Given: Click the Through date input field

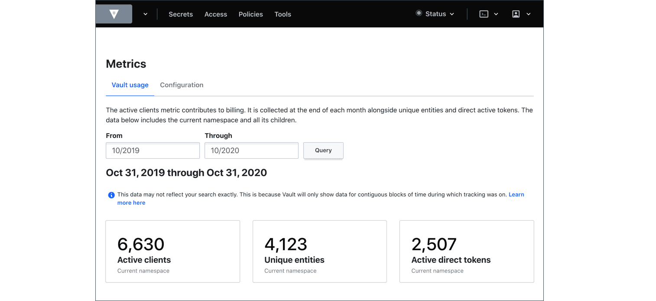Looking at the screenshot, I should pyautogui.click(x=251, y=150).
